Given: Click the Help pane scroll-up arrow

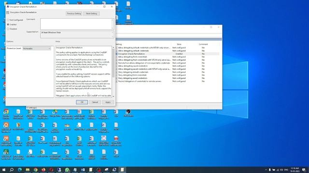Looking at the screenshot, I should pyautogui.click(x=113, y=48).
